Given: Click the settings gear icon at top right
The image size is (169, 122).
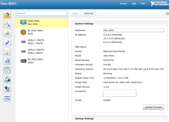Looking at the screenshot, I should (167, 14).
